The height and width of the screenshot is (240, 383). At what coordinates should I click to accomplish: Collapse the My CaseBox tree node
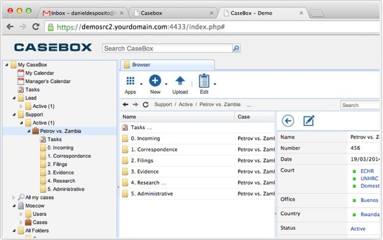click(x=7, y=65)
